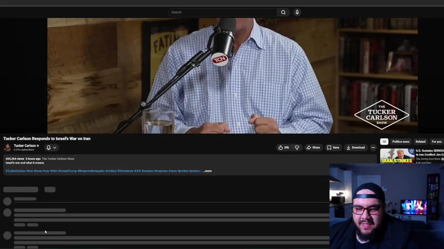Select the Politics news filter chip
The height and width of the screenshot is (249, 444).
401,141
